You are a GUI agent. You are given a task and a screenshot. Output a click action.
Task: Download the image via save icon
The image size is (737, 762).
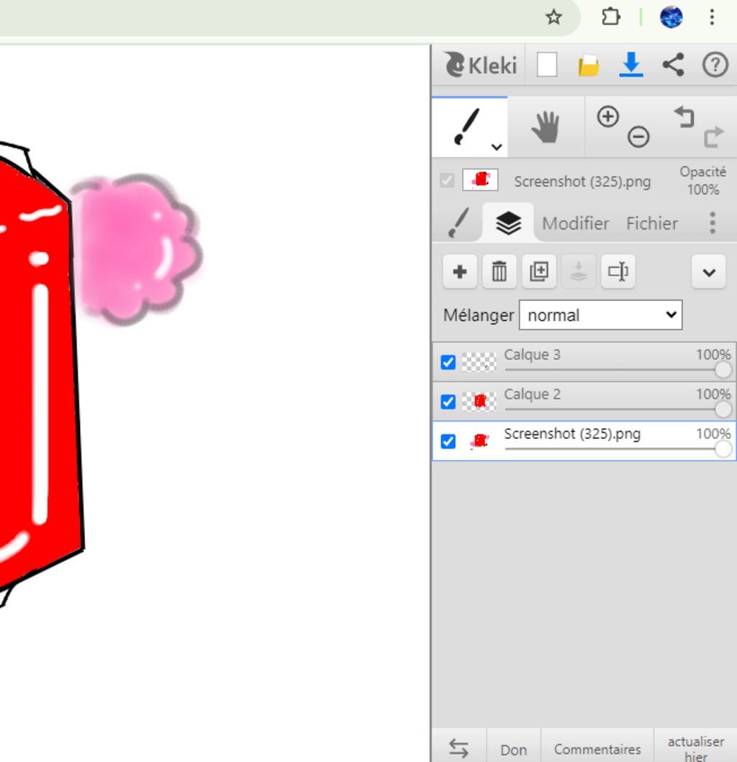point(631,65)
